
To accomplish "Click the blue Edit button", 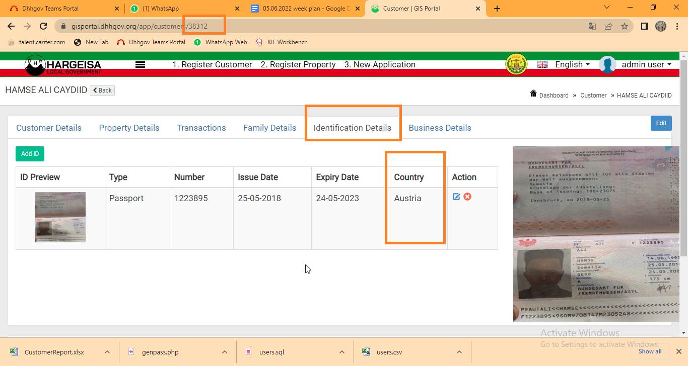I will (x=661, y=123).
